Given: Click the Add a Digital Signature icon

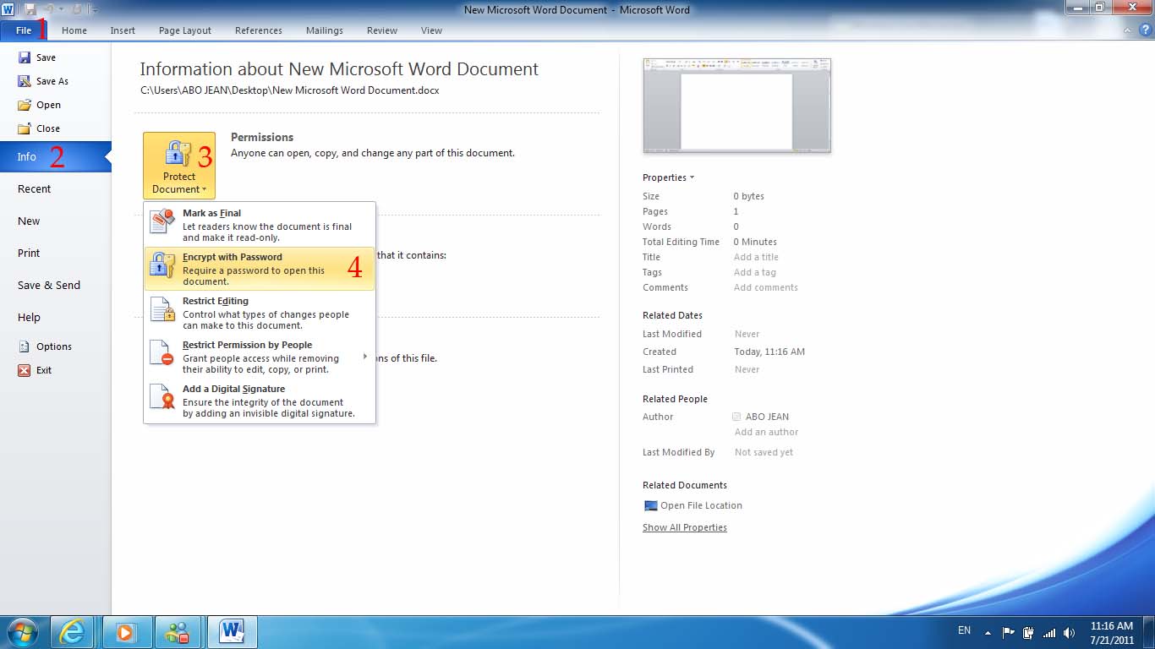Looking at the screenshot, I should [162, 397].
